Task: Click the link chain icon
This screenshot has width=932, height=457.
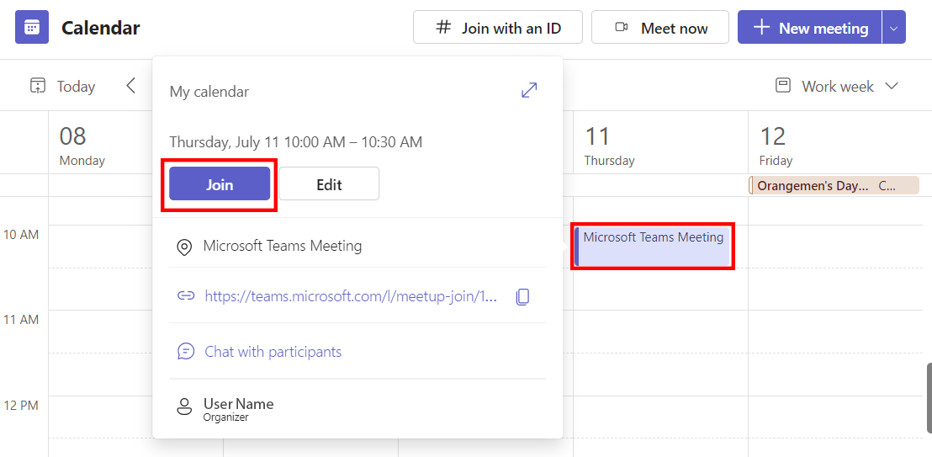Action: pyautogui.click(x=186, y=296)
